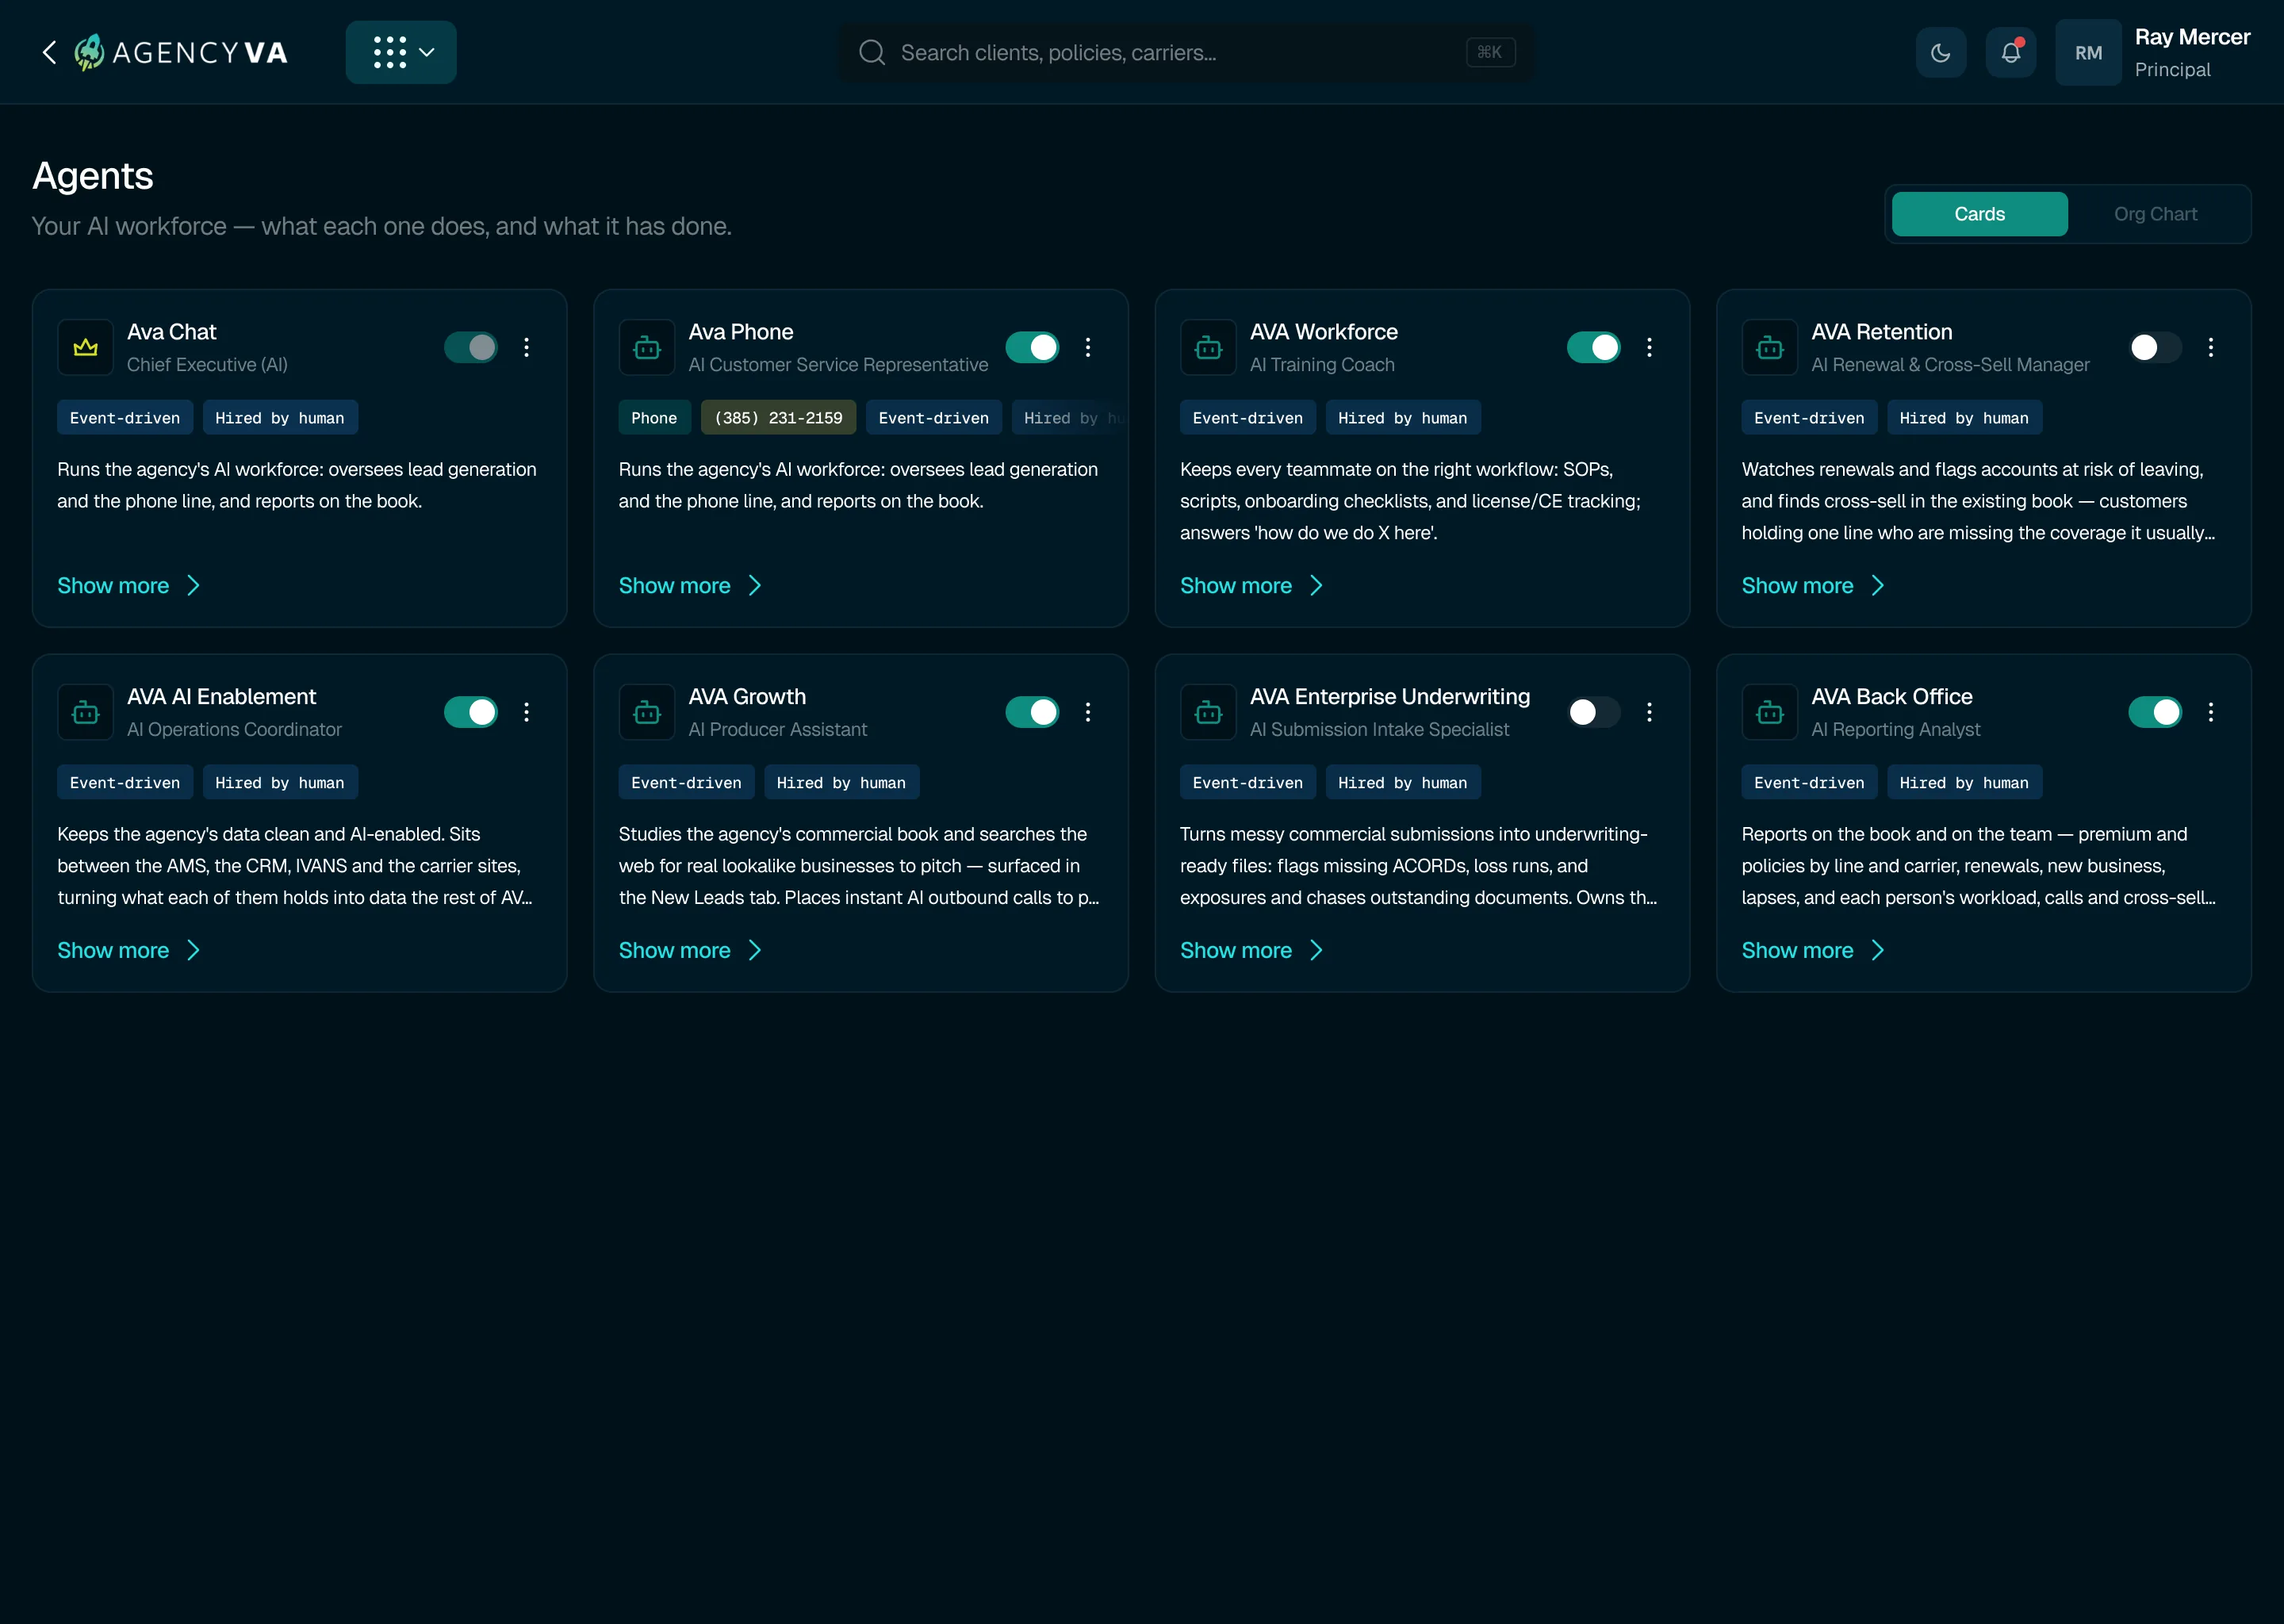Click the back arrow in the header
Image resolution: width=2284 pixels, height=1624 pixels.
point(49,52)
